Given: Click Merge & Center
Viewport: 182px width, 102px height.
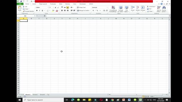Looking at the screenshot, I should click(x=83, y=10).
